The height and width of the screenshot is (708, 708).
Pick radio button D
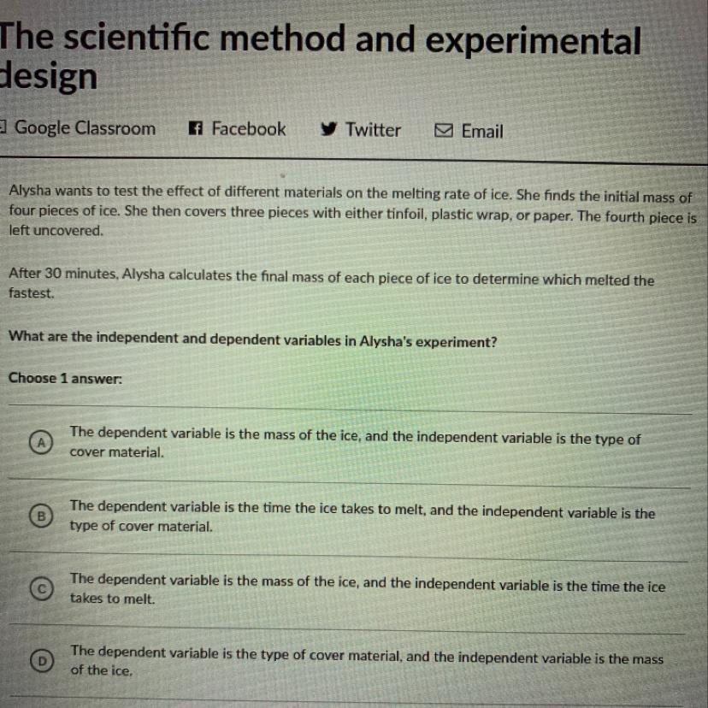click(x=38, y=659)
